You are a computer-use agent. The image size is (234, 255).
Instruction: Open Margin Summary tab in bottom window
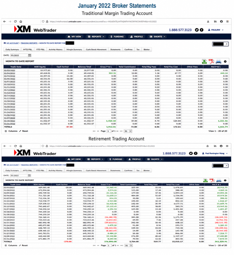(74, 170)
